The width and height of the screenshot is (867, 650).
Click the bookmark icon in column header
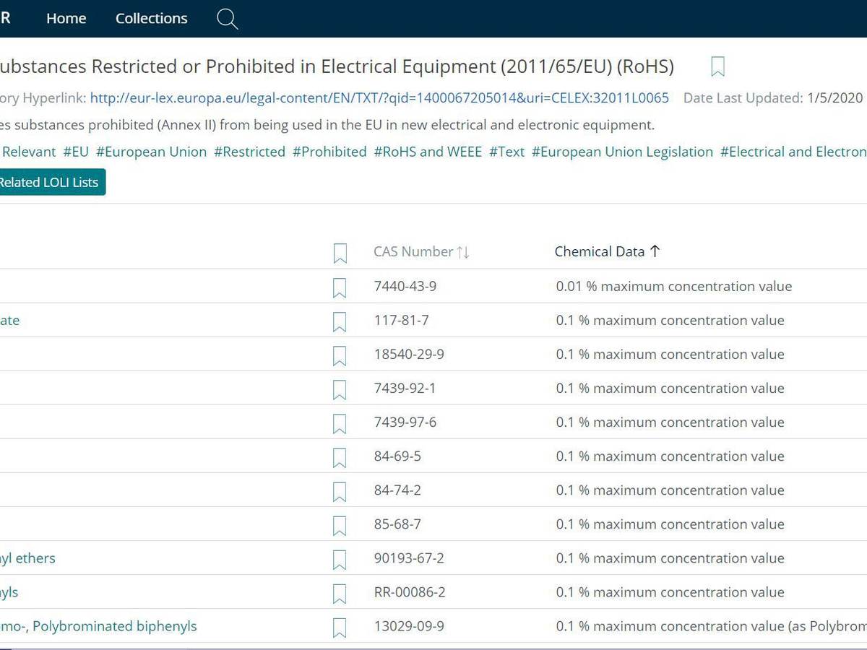[340, 253]
